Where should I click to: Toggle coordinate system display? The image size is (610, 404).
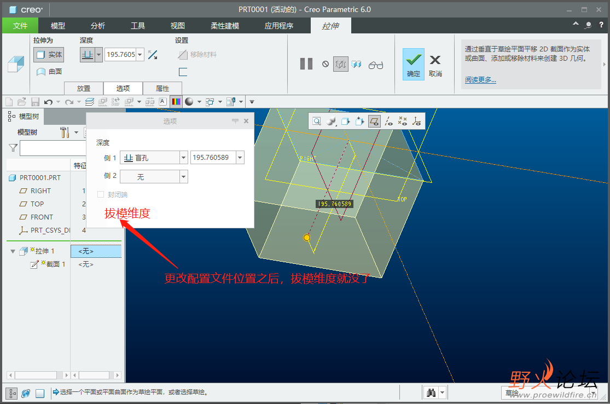417,122
